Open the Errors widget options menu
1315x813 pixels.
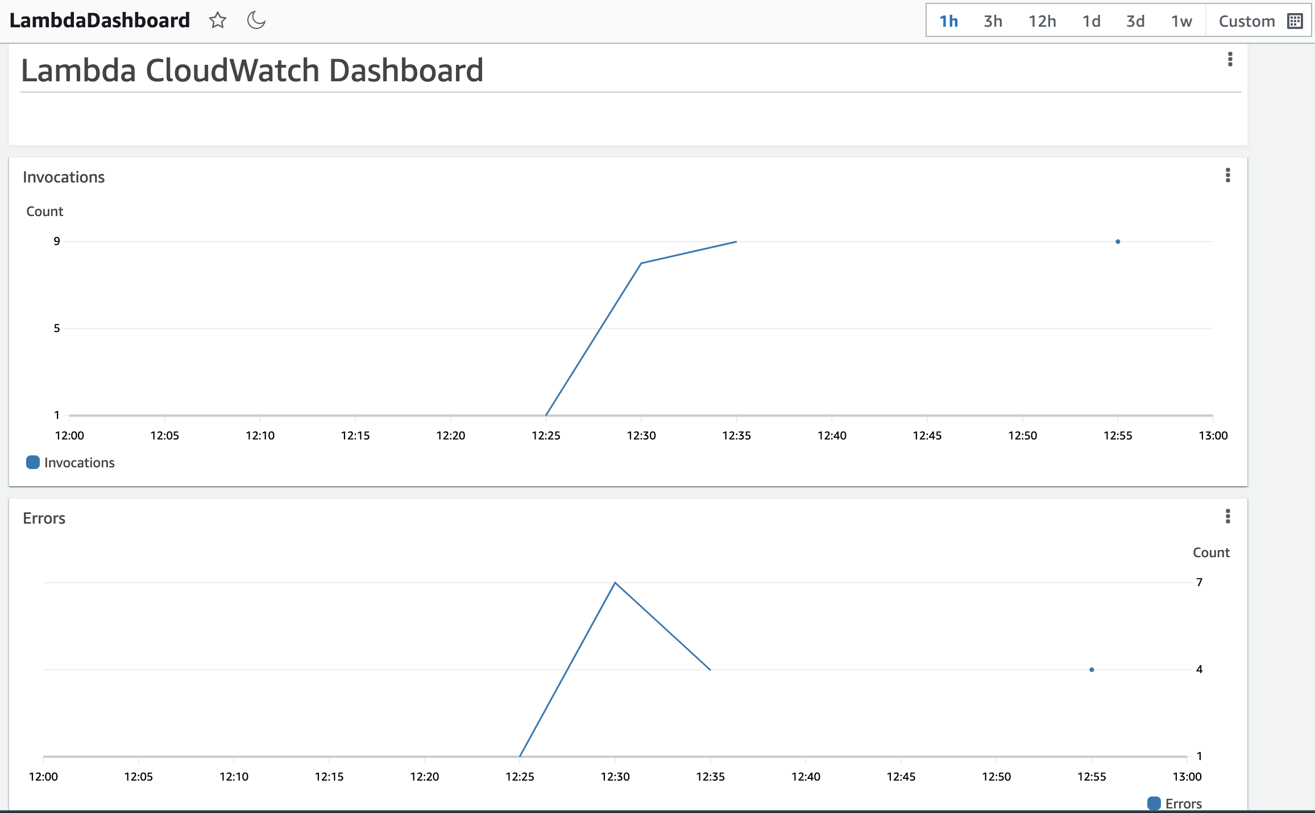[x=1228, y=517]
